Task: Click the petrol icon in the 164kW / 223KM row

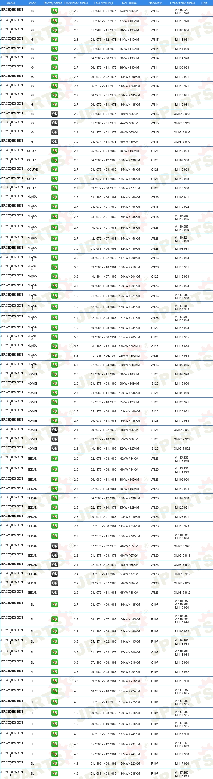Action: coord(54,763)
